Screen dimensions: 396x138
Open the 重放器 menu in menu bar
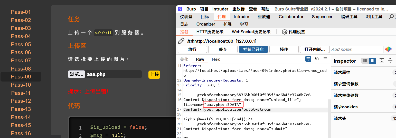[239, 9]
